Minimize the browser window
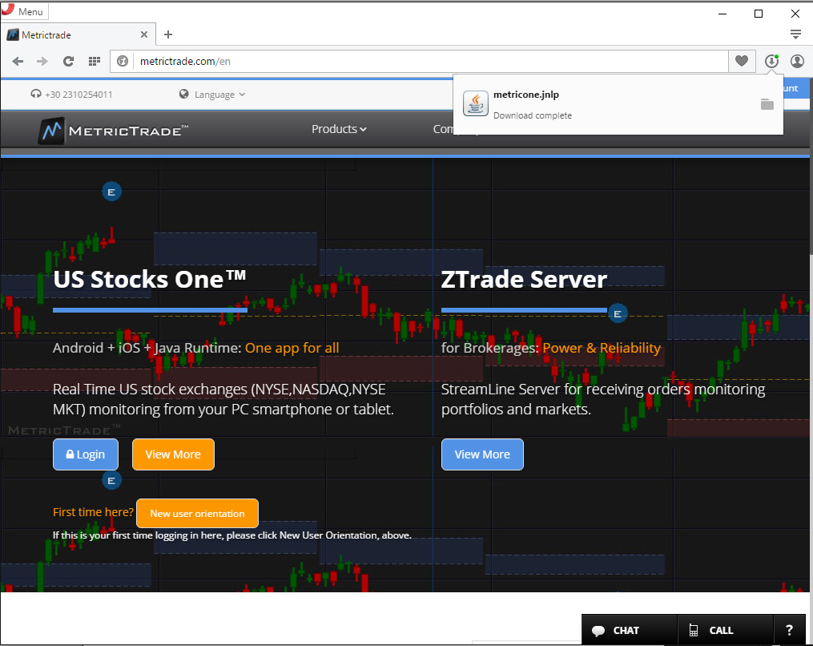The image size is (813, 646). [x=722, y=14]
